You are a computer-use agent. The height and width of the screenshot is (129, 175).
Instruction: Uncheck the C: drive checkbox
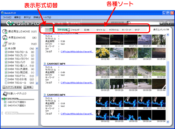click(x=5, y=102)
